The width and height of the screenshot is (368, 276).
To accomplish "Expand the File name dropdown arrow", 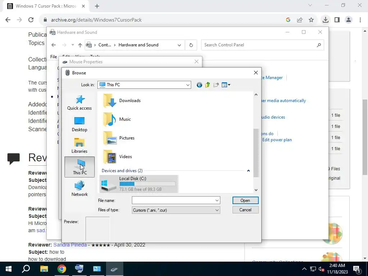I will coord(217,201).
